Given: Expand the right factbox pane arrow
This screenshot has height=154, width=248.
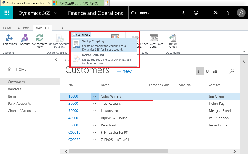Looking at the screenshot, I should click(244, 61).
